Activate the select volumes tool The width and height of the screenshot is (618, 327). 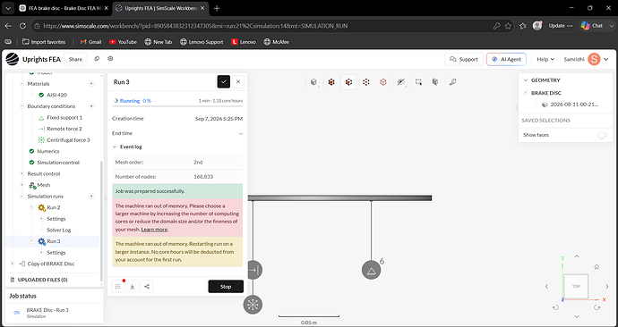[331, 82]
